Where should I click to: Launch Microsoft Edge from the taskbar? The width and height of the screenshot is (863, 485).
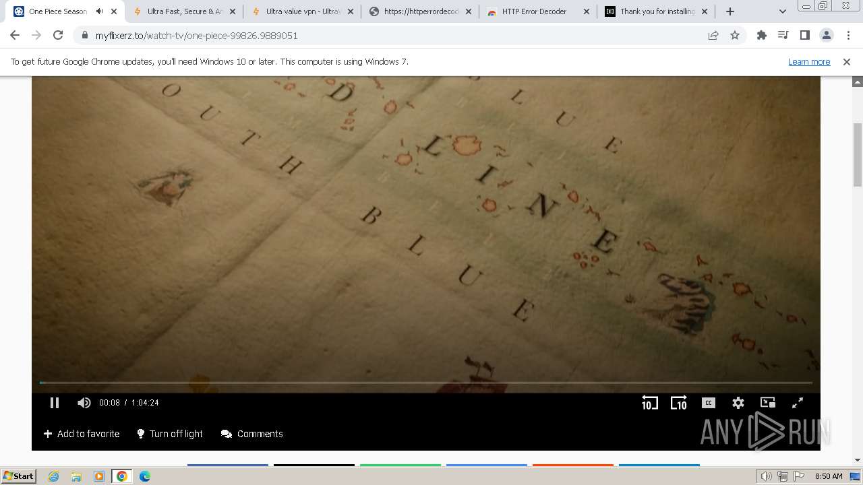pyautogui.click(x=145, y=476)
